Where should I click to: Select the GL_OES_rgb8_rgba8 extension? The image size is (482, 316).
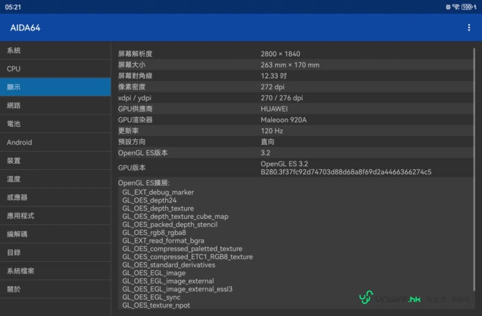(154, 233)
